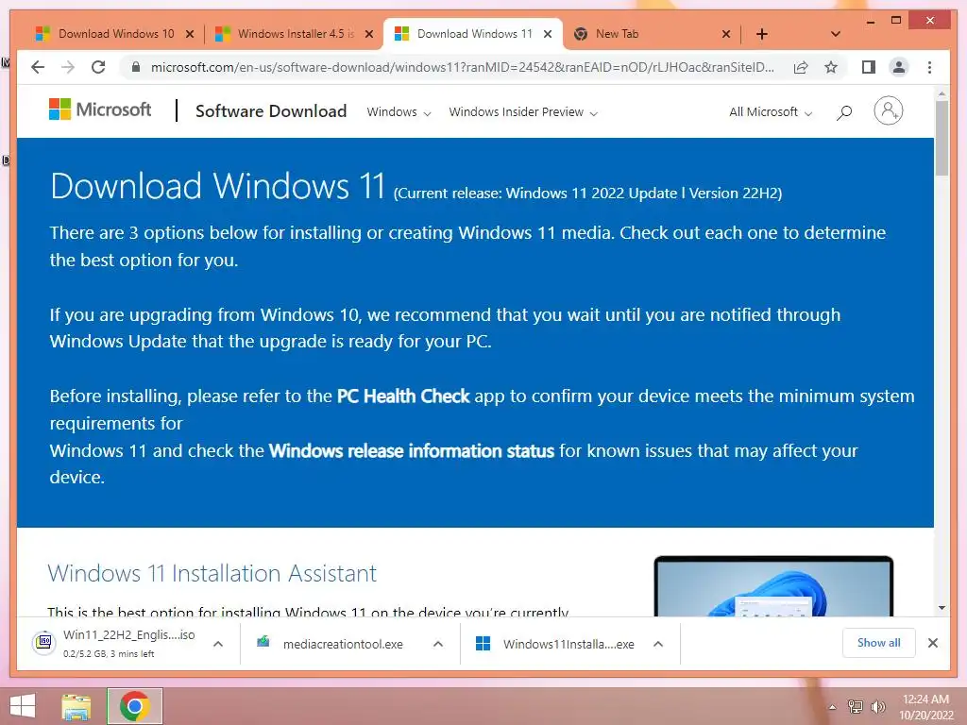Viewport: 967px width, 725px height.
Task: Close the New Tab tab
Action: click(726, 34)
